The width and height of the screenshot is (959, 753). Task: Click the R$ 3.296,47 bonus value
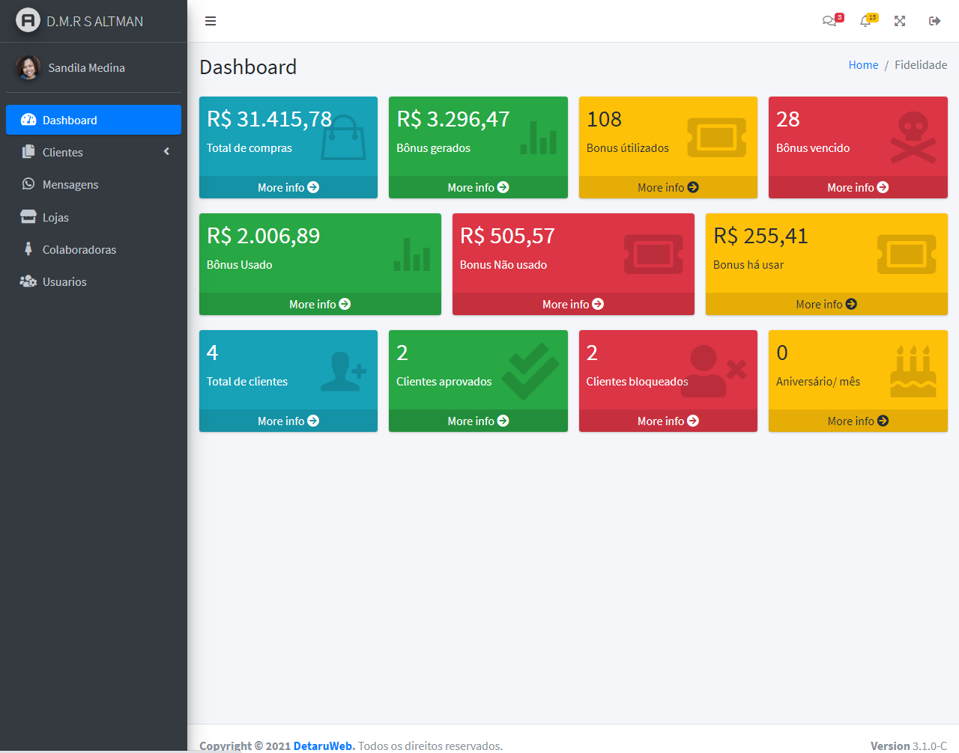coord(453,119)
